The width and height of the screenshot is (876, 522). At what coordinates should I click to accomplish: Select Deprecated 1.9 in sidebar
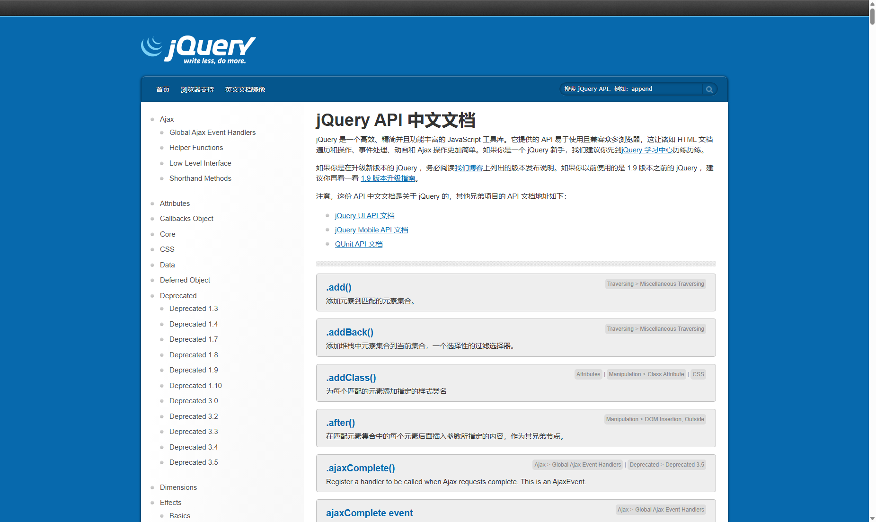tap(194, 370)
